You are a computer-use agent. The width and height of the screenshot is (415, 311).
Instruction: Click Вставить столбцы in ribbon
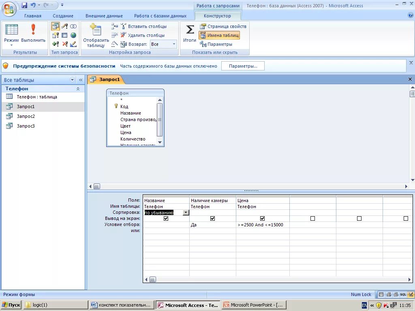coord(144,26)
